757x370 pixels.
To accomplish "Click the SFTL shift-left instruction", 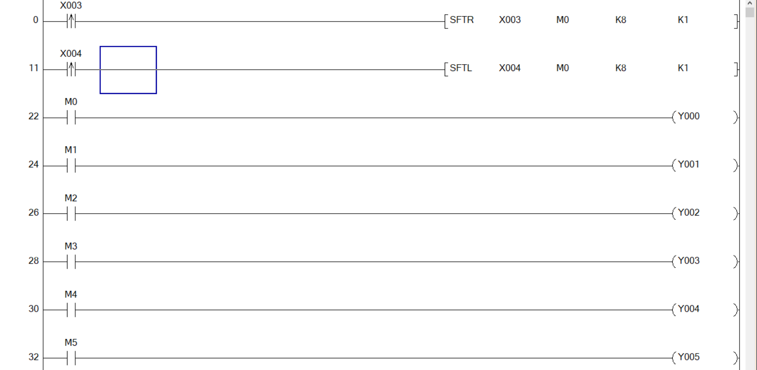I will click(461, 68).
